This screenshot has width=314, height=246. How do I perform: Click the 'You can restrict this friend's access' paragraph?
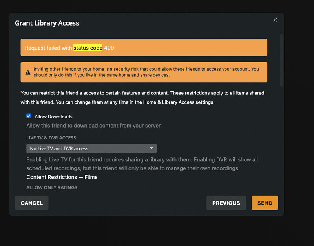click(142, 98)
